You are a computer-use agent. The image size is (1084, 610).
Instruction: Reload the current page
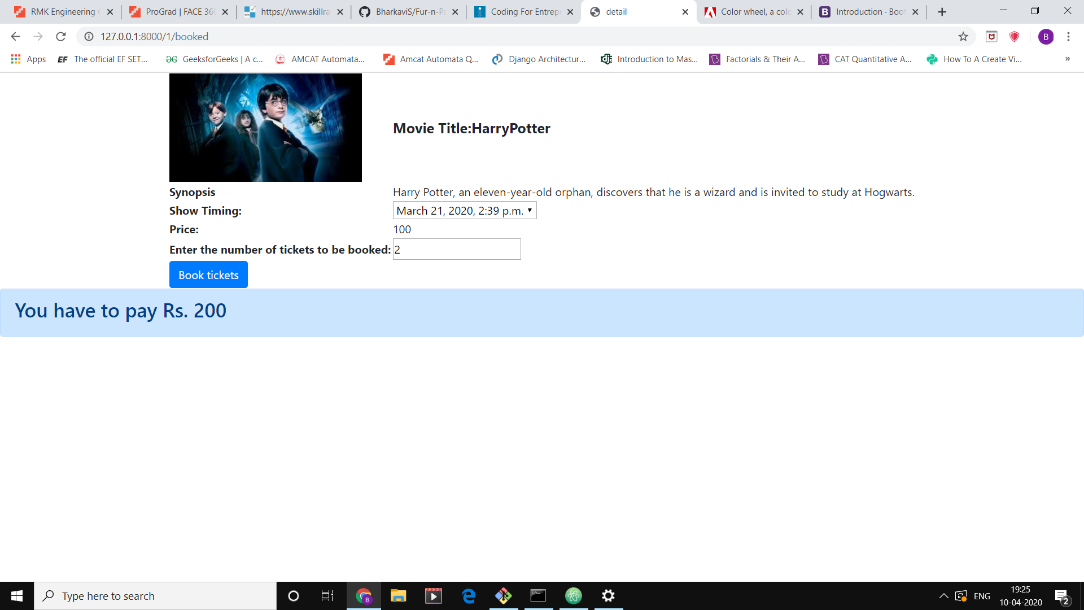61,36
